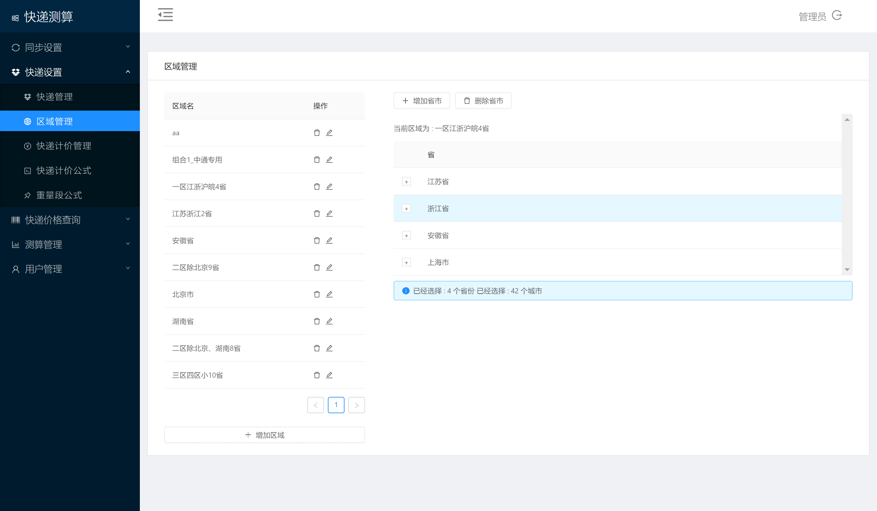
Task: Expand the 快递价格查询 sidebar menu
Action: click(x=70, y=220)
